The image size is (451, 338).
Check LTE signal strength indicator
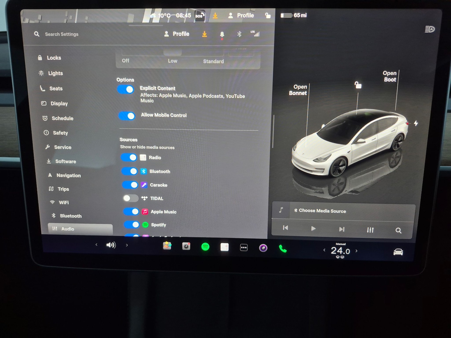[x=256, y=34]
